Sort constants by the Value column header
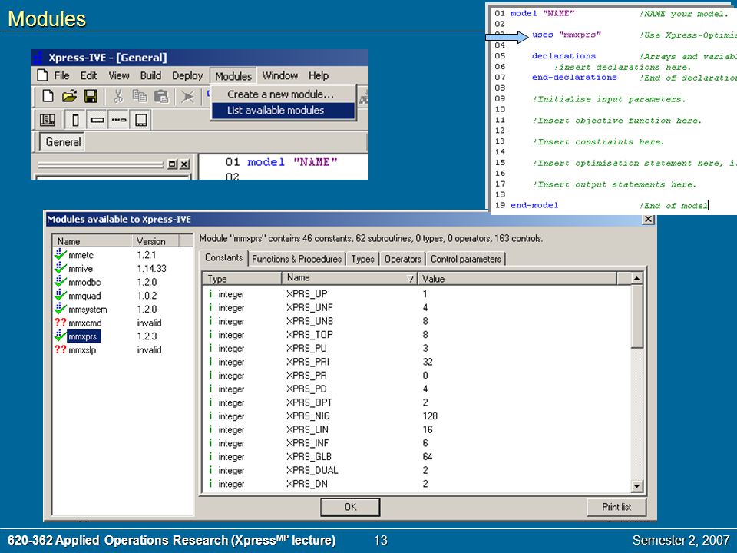Image resolution: width=737 pixels, height=553 pixels. coord(517,279)
